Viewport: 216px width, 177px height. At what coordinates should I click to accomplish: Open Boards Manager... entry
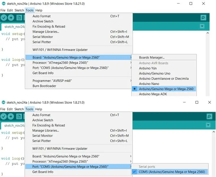pyautogui.click(x=164, y=58)
